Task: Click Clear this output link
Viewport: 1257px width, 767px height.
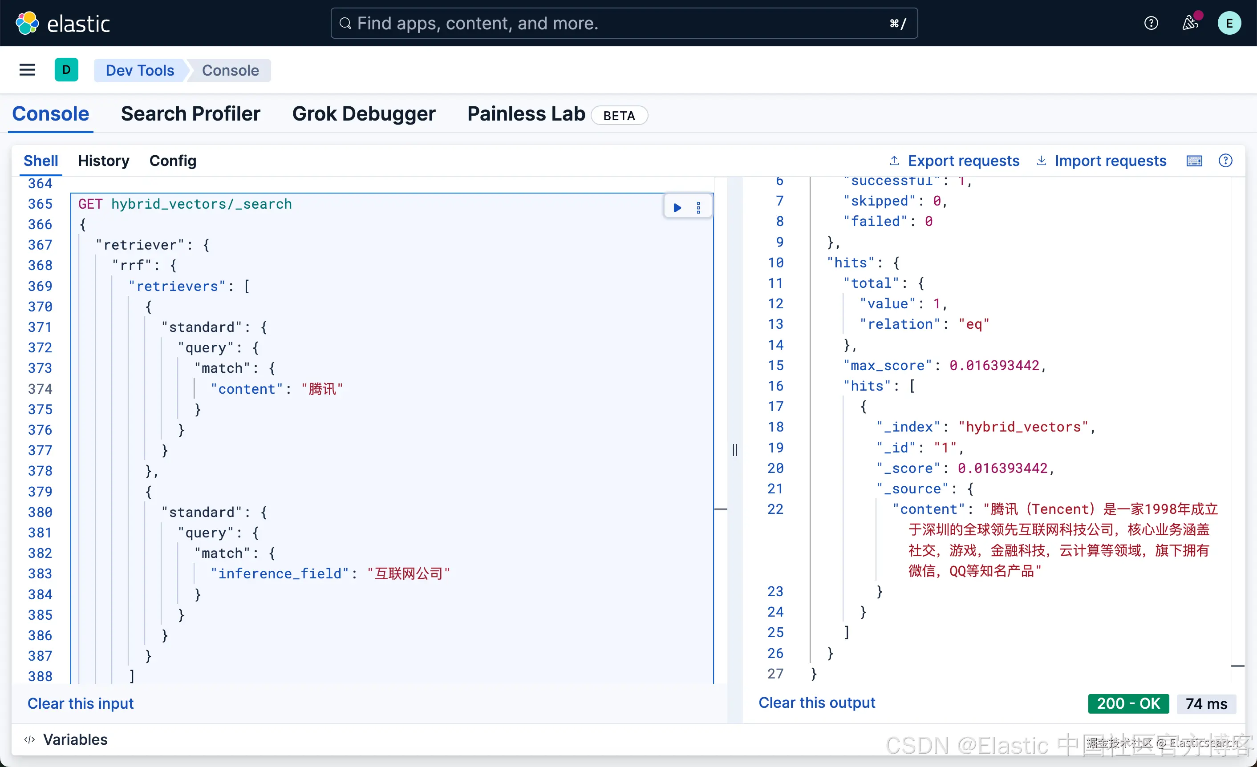Action: [816, 703]
